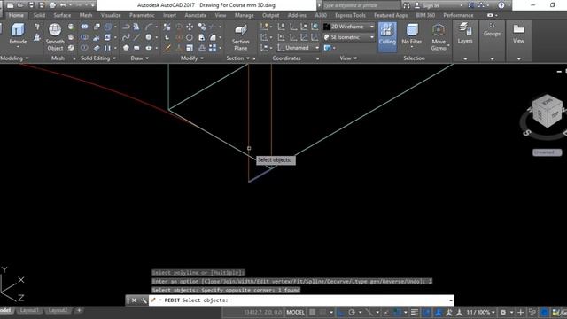Switch to the Surface ribbon tab
Viewport: 567px width, 319px height.
62,16
